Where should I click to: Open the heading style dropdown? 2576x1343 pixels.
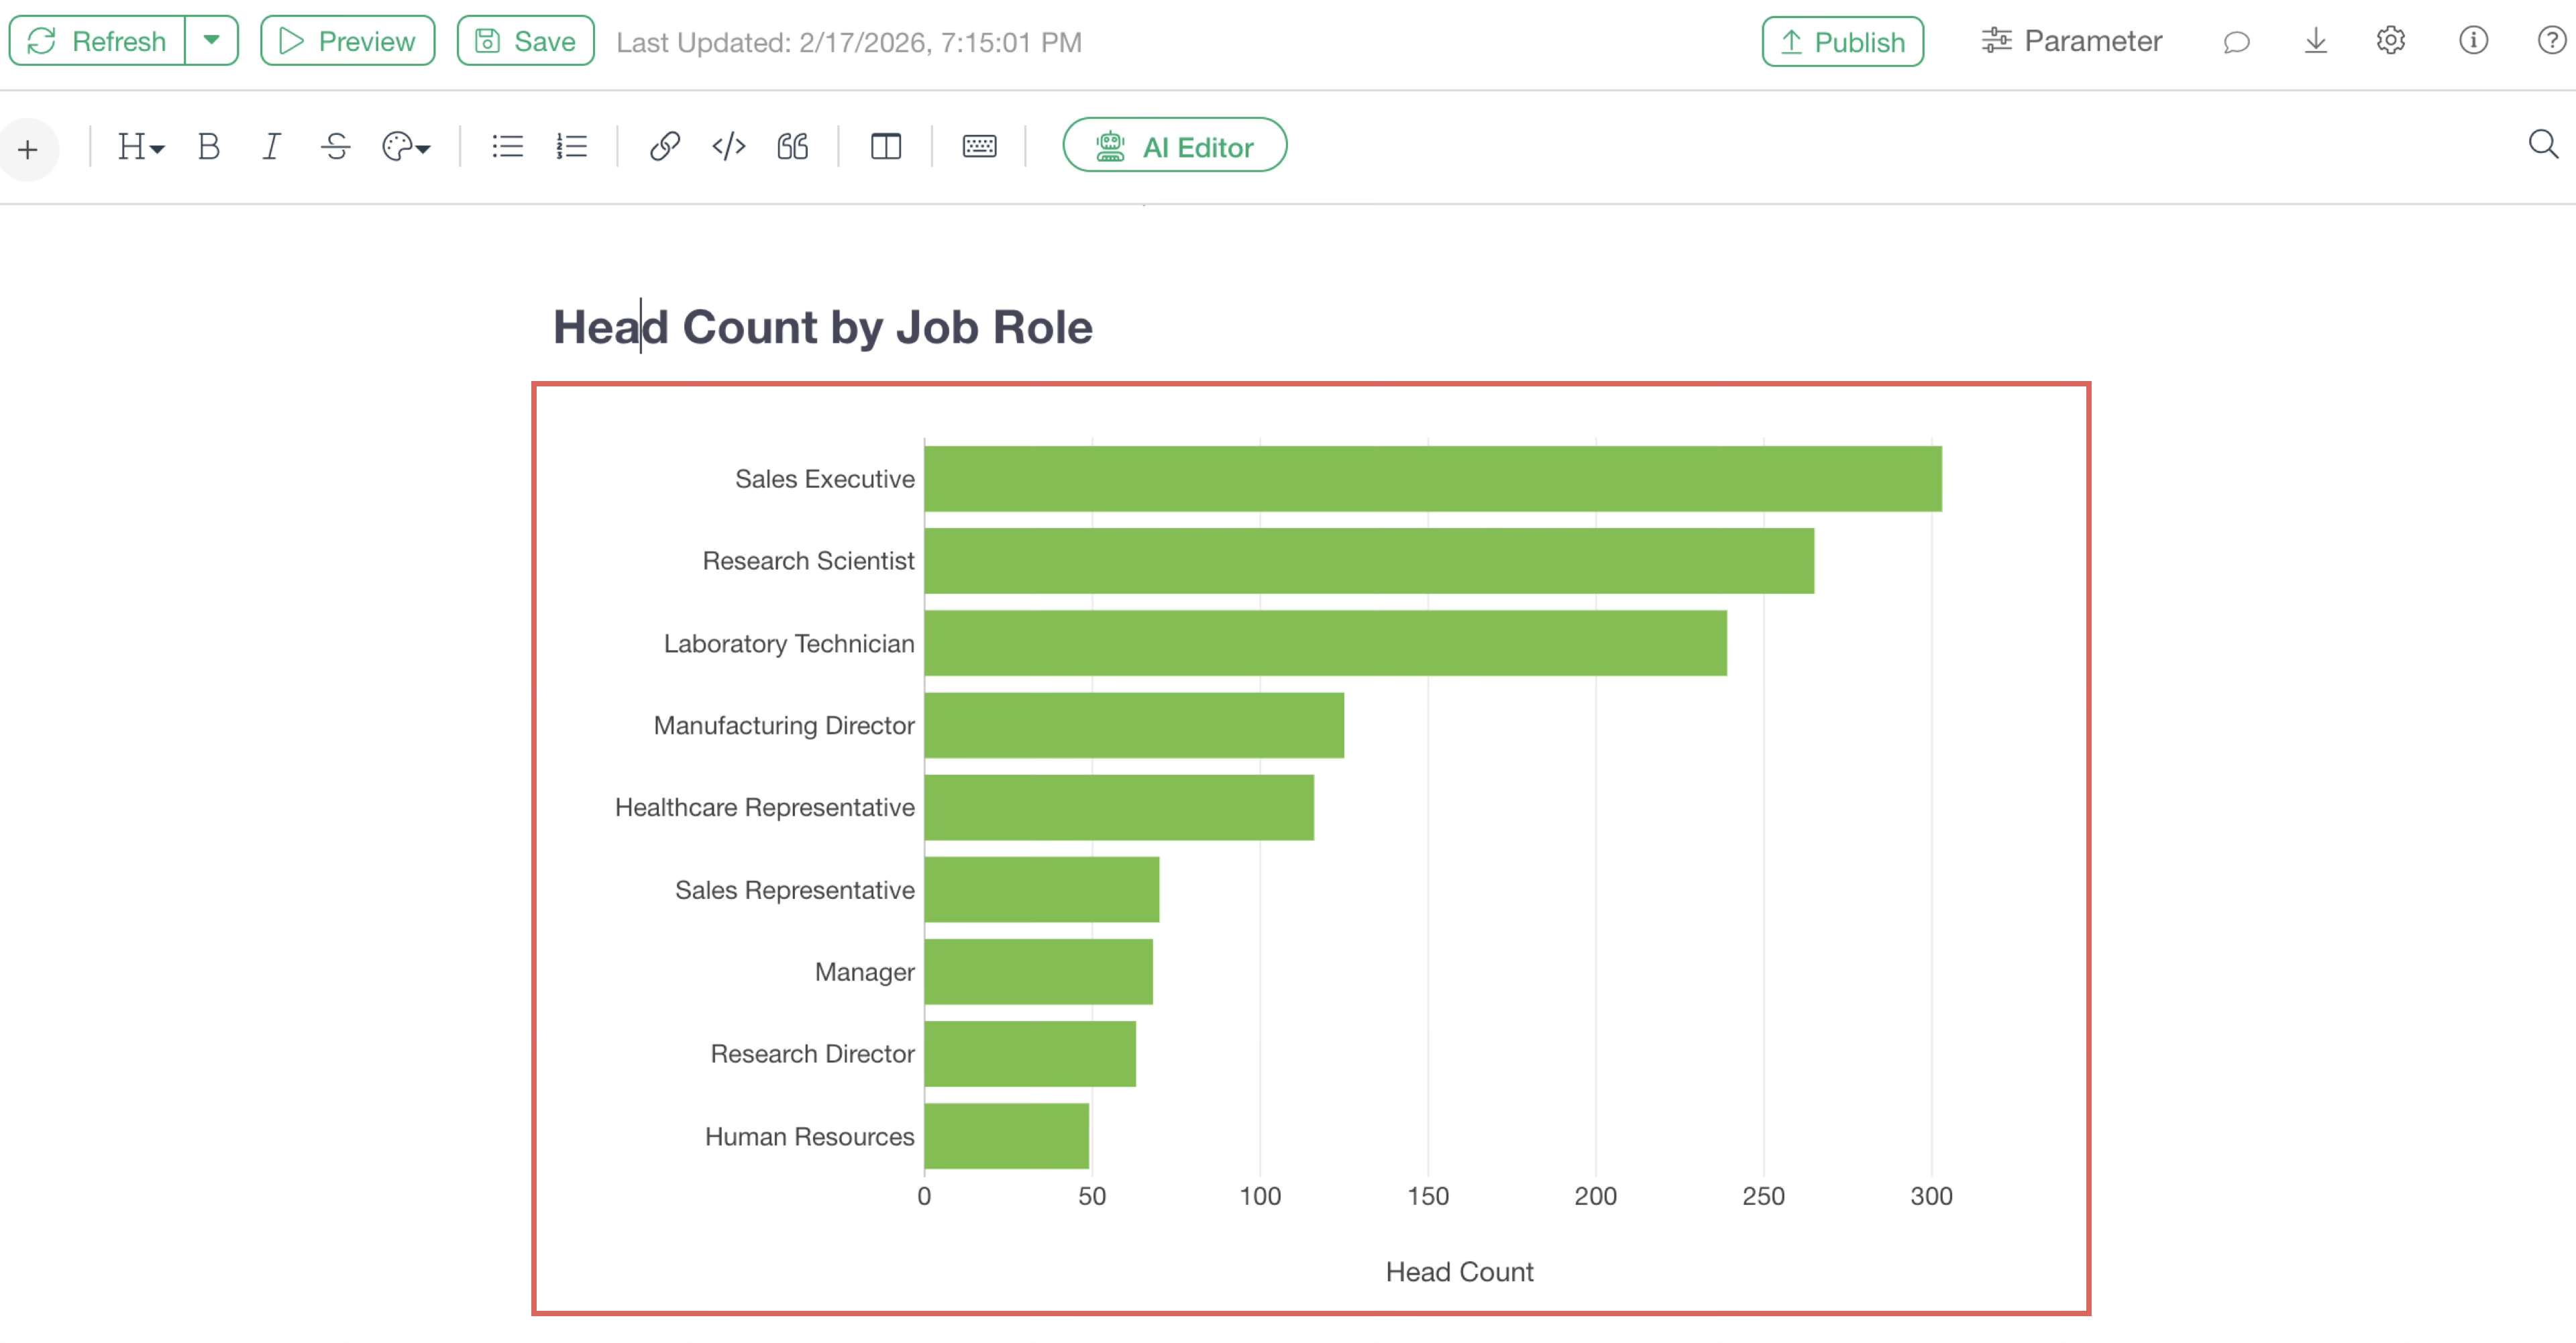pos(140,147)
